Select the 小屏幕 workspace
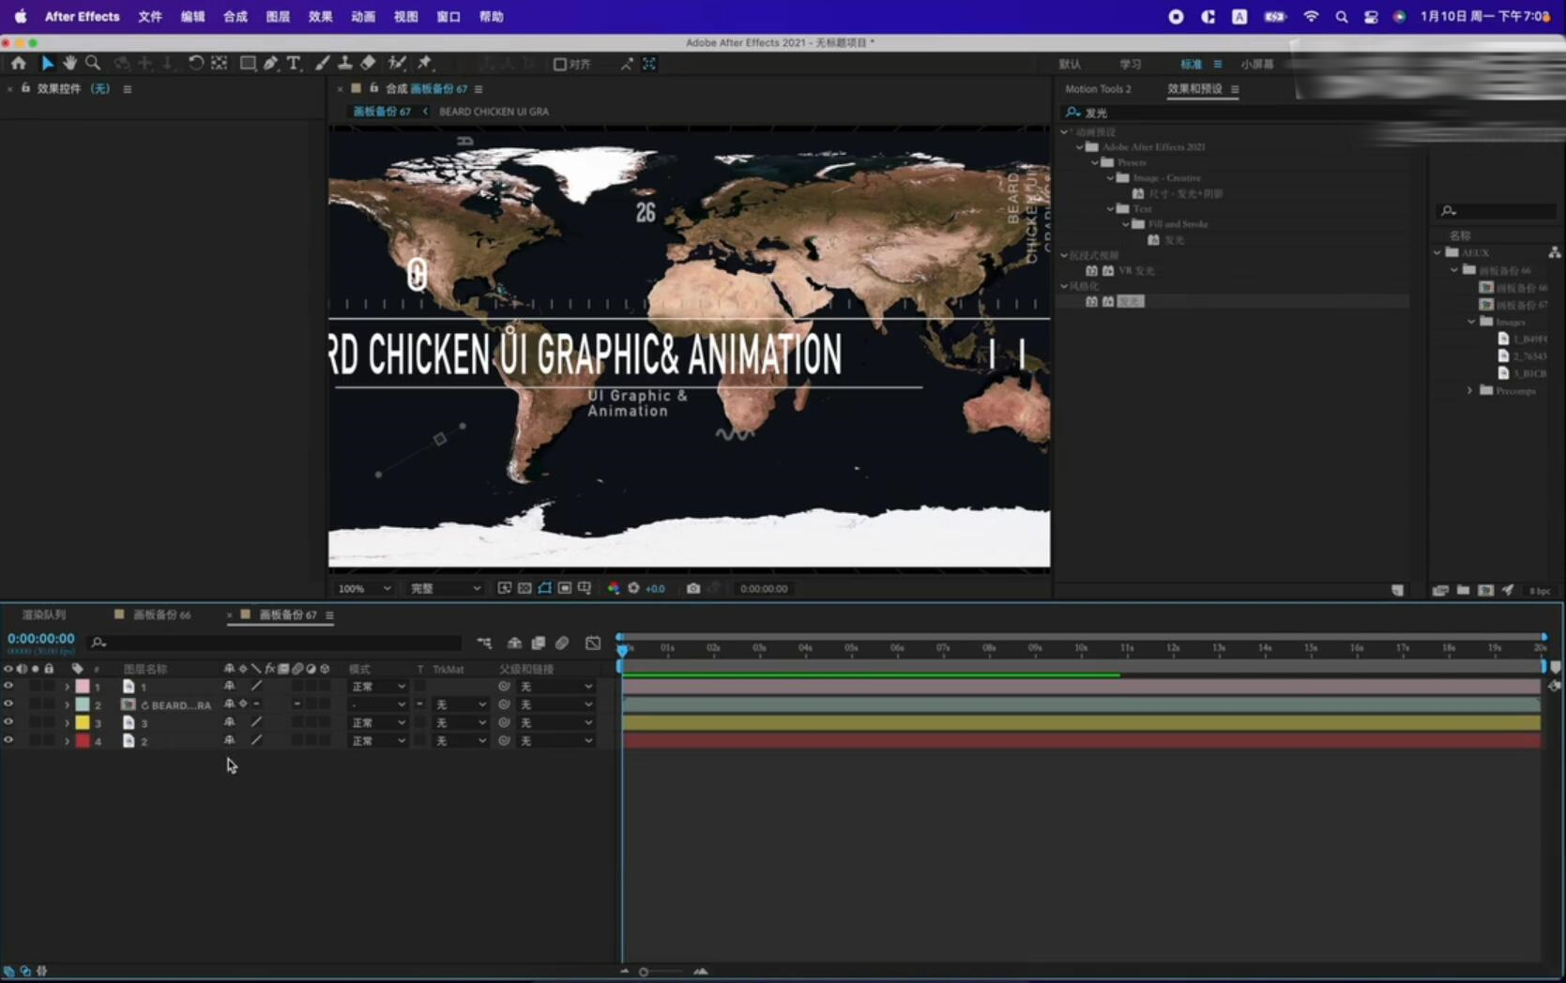This screenshot has height=983, width=1566. point(1257,64)
